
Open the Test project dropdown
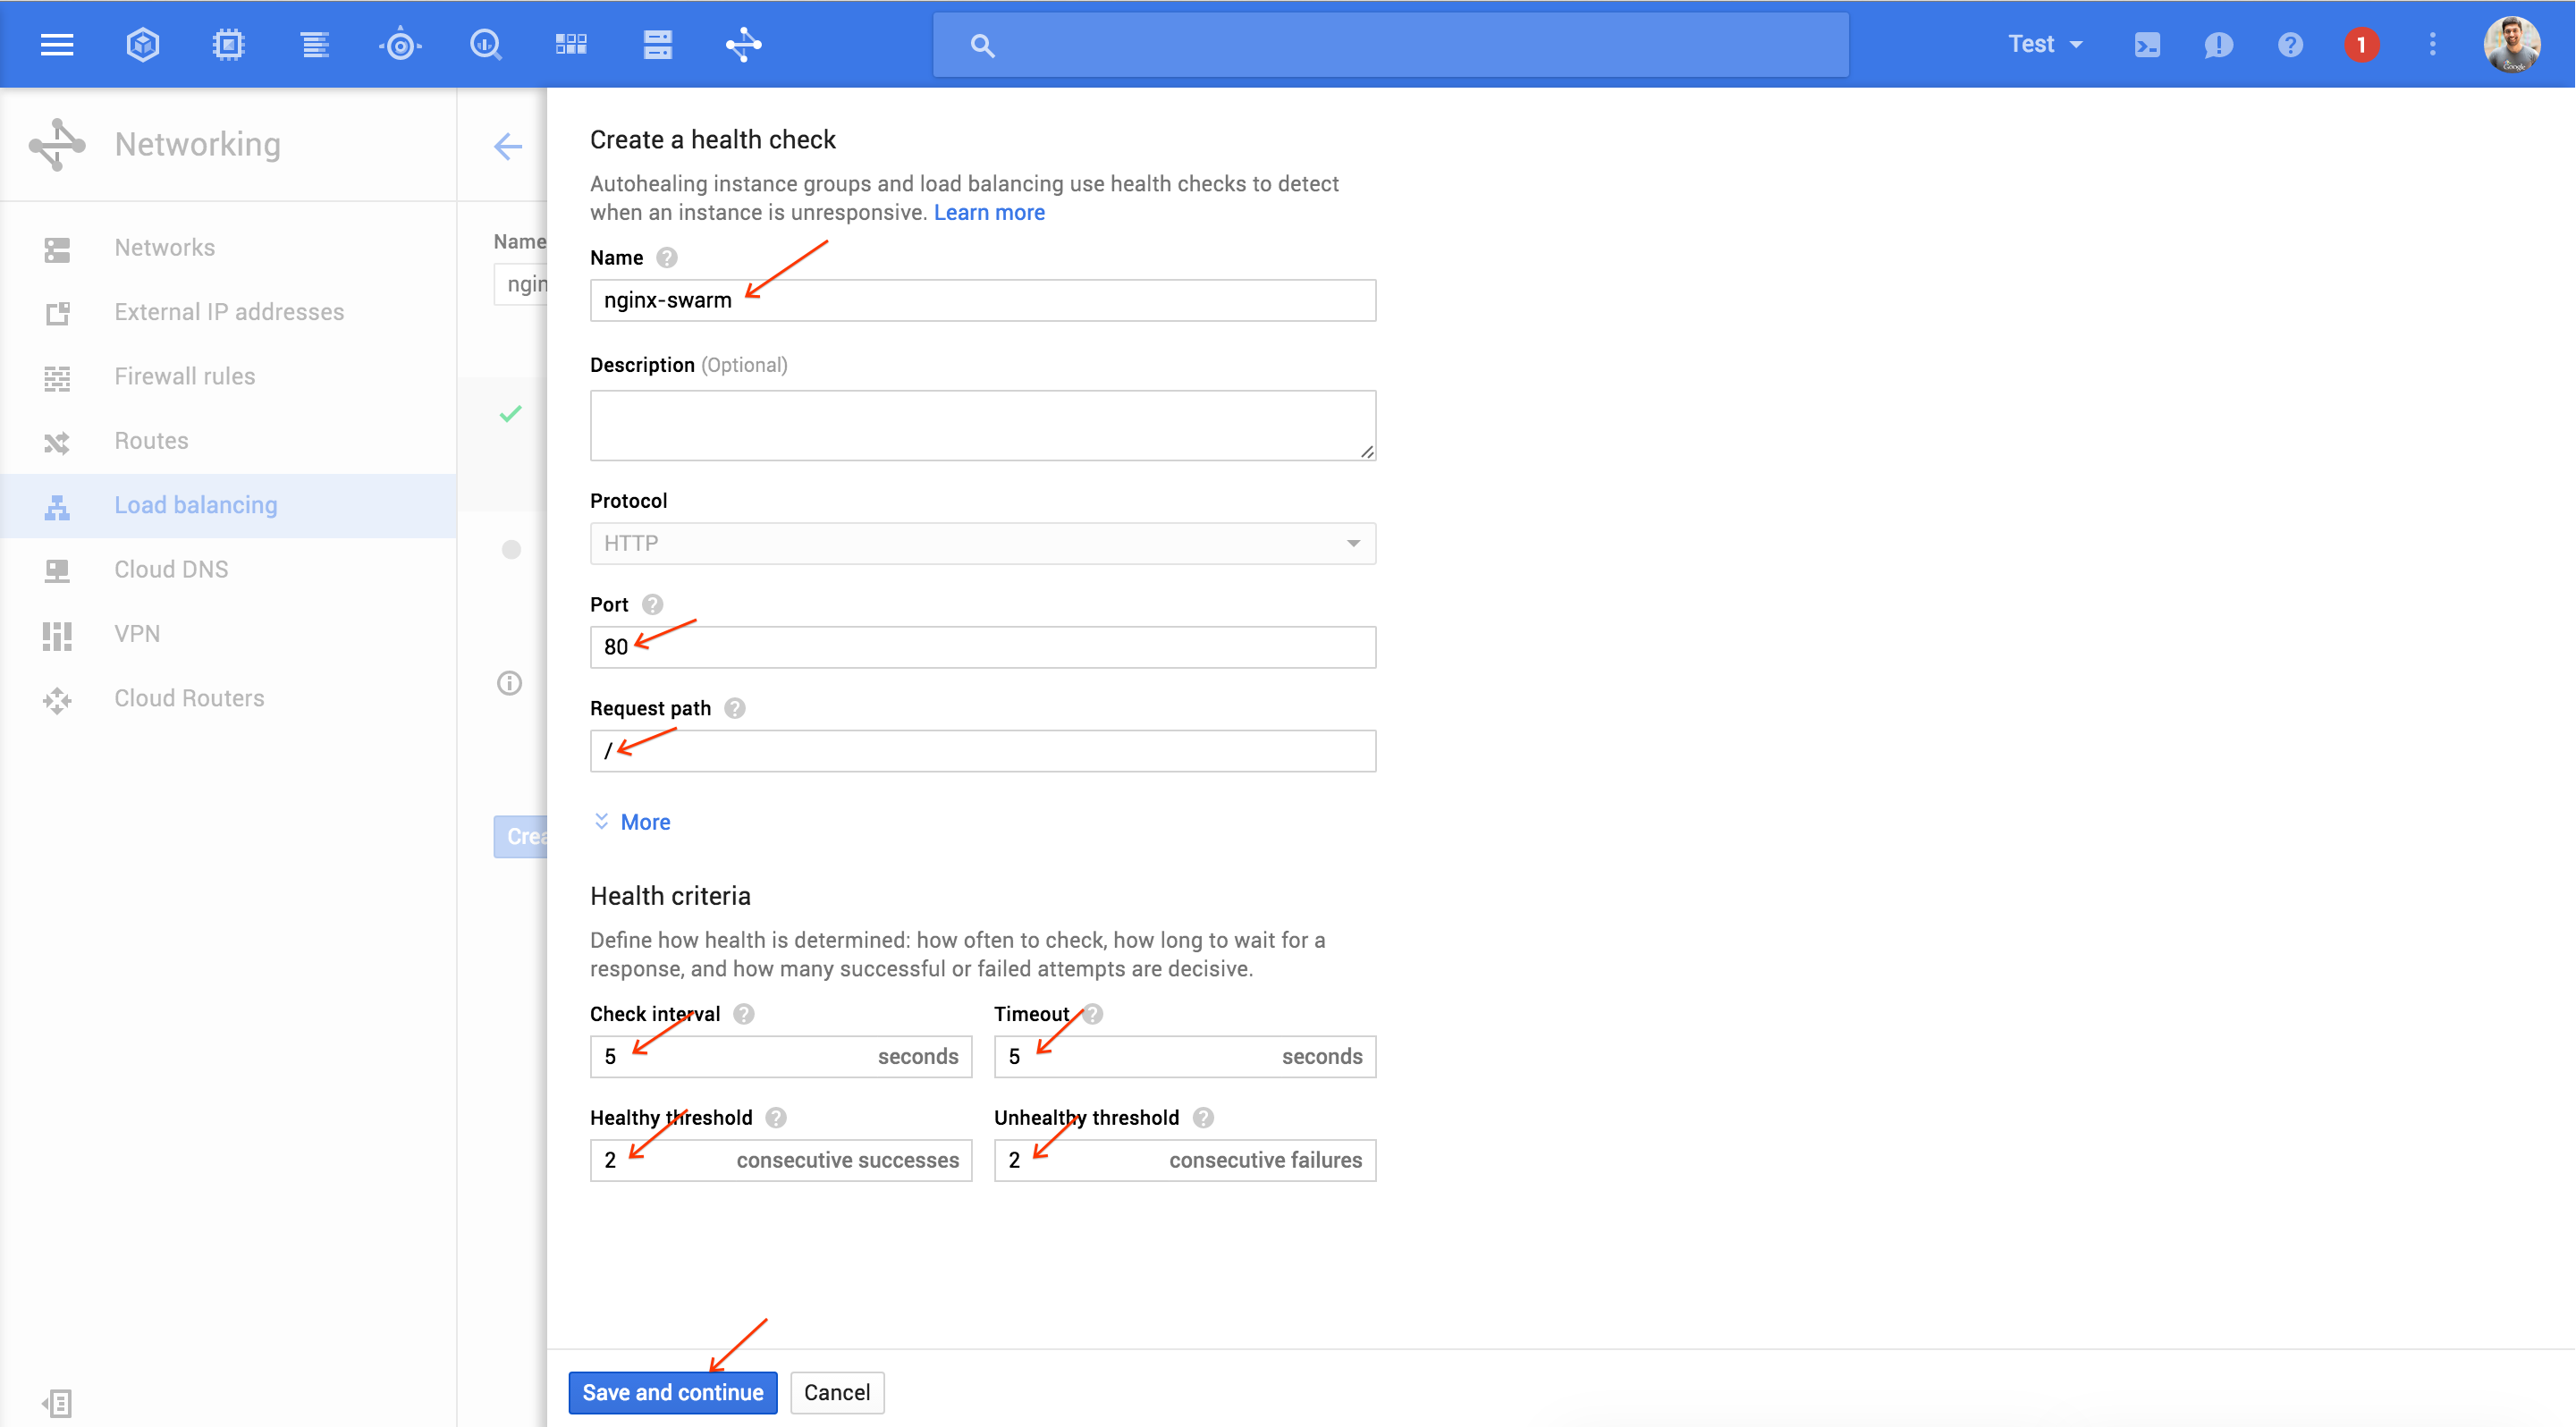point(2045,45)
